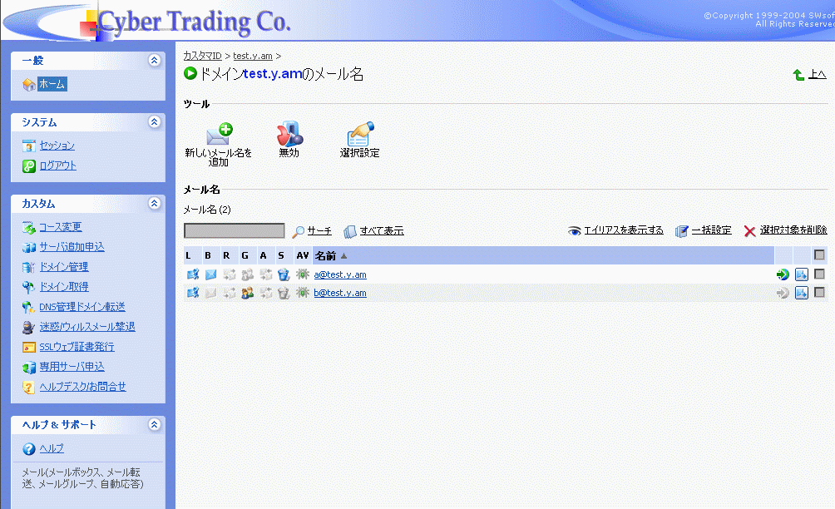The width and height of the screenshot is (835, 509).
Task: Tick the checkbox for a@test.y.am
Action: coord(820,274)
